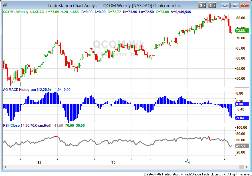Image resolution: width=252 pixels, height=176 pixels.
Task: Click the 41.59 RSI value marker
Action: coord(242,146)
